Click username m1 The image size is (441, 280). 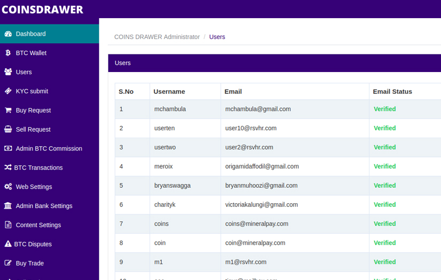158,262
